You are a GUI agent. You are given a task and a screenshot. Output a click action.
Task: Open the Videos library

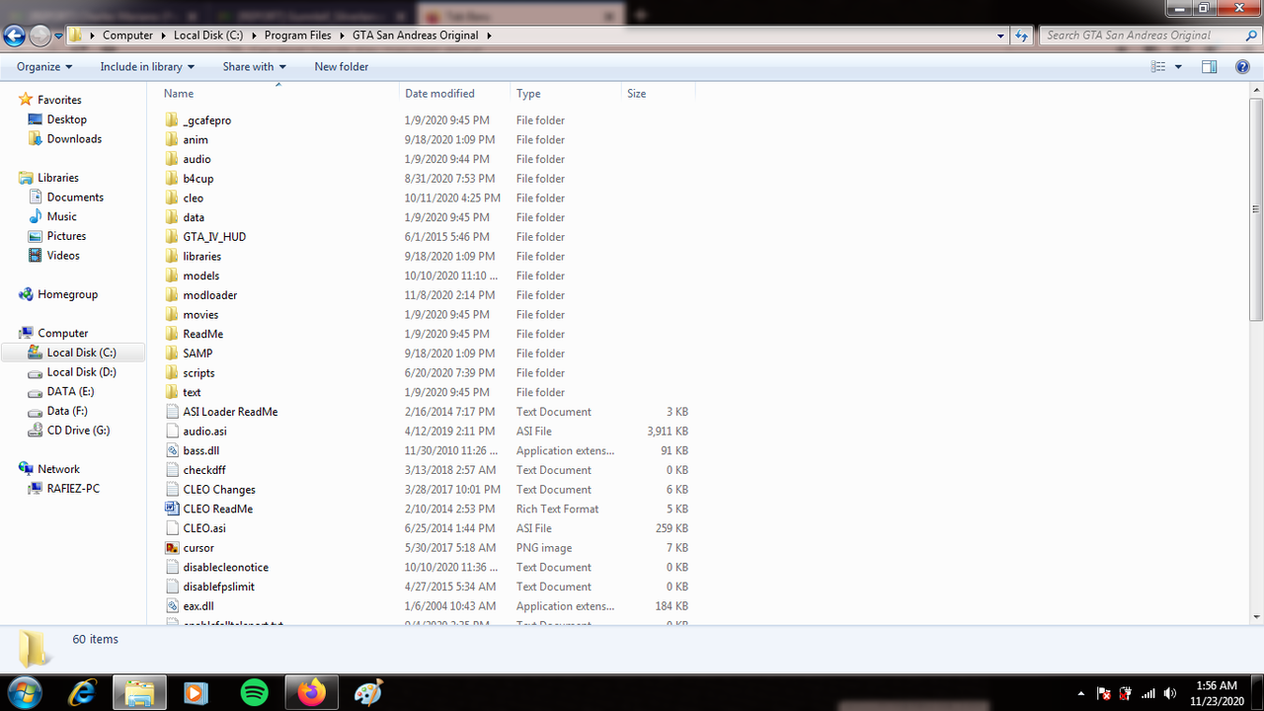click(x=63, y=256)
